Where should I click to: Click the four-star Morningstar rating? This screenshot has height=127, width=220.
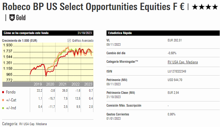coord(204,7)
